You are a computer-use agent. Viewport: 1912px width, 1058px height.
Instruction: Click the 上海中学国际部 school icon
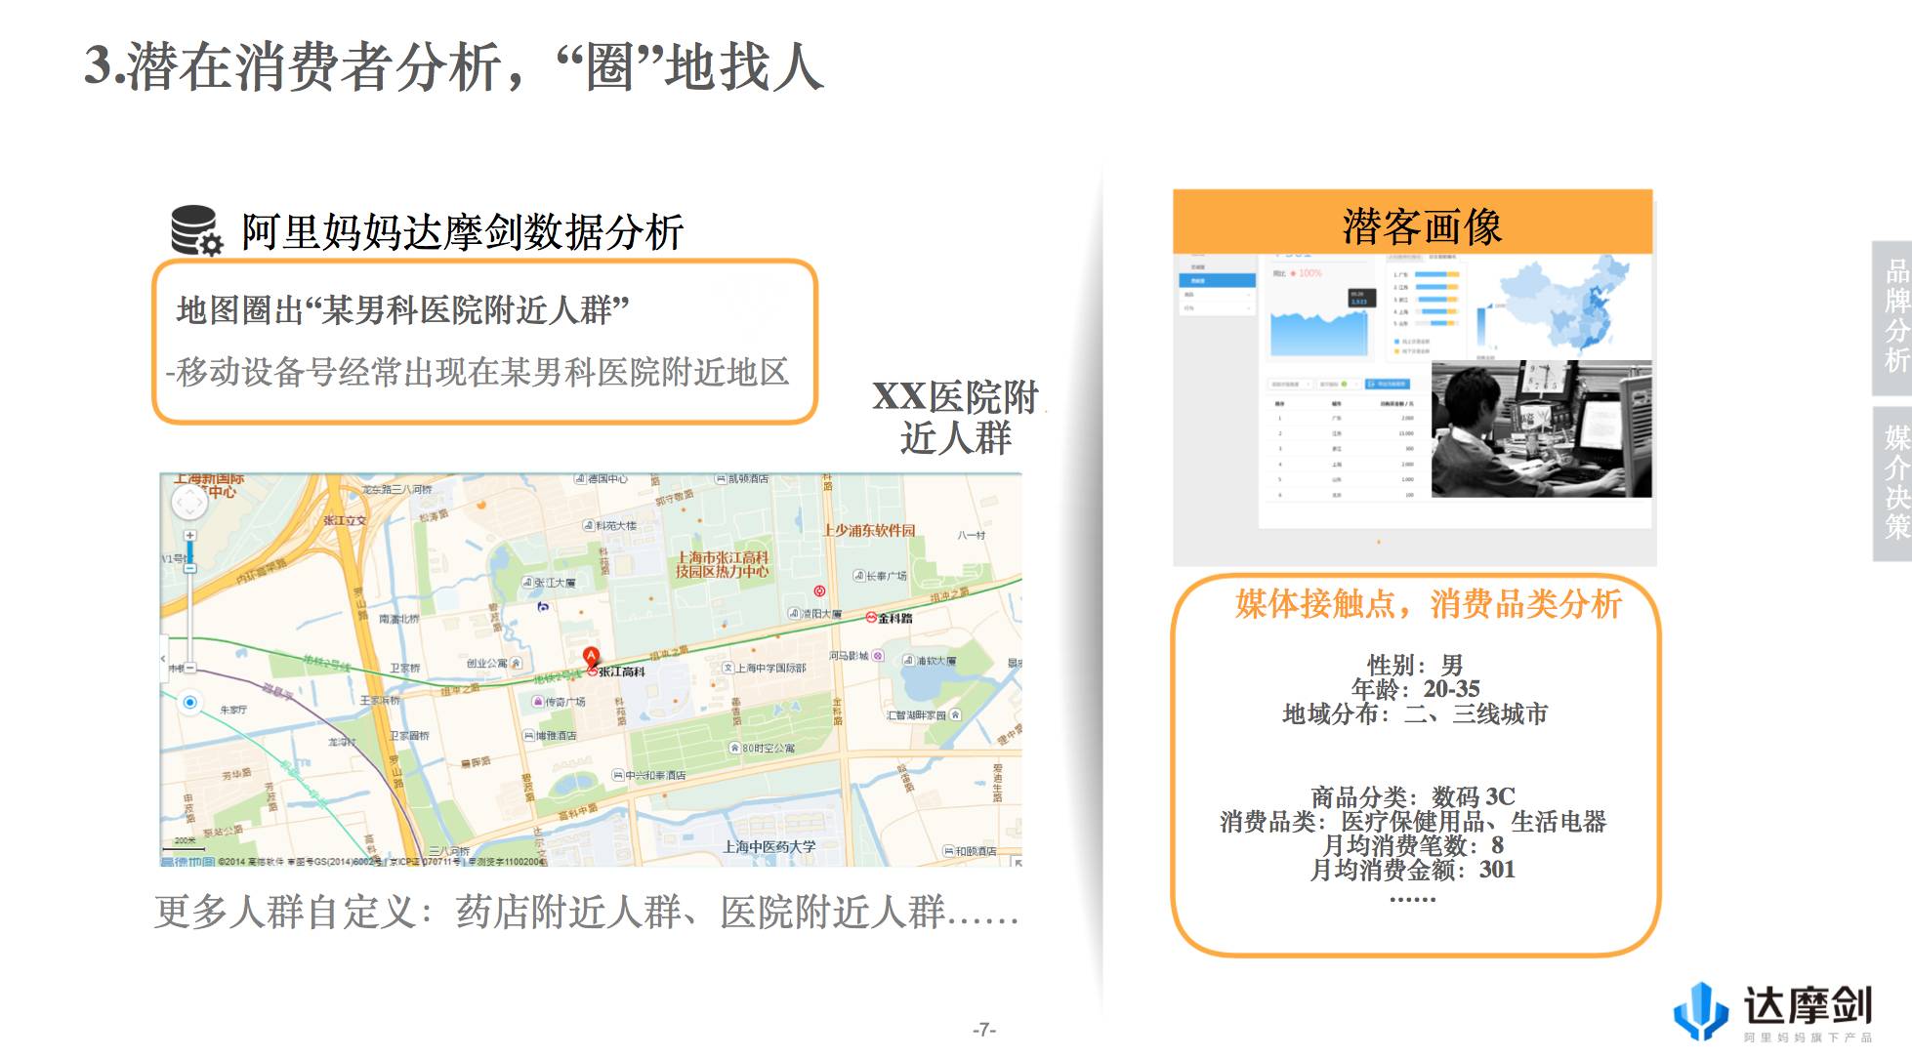click(727, 668)
